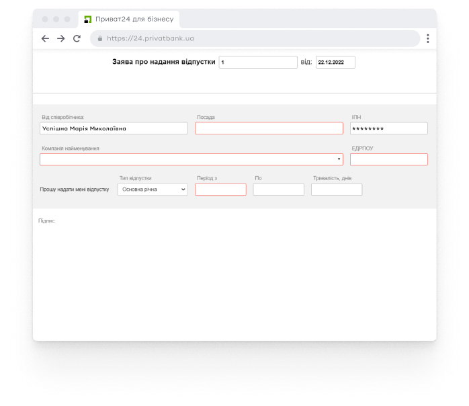Click the employee name field Успішна Марія Миколаївна
Screen dimensions: 469x406
tap(114, 128)
